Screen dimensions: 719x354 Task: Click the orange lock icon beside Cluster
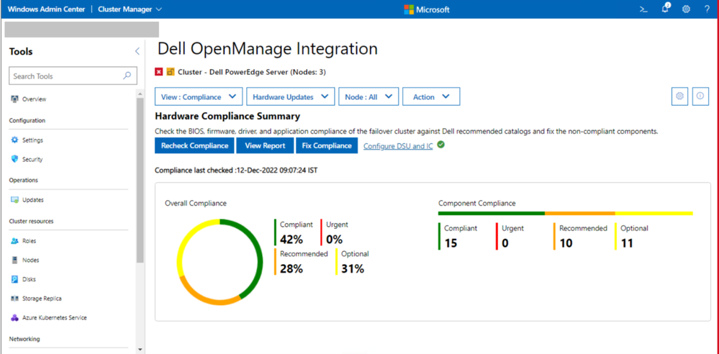[x=171, y=71]
